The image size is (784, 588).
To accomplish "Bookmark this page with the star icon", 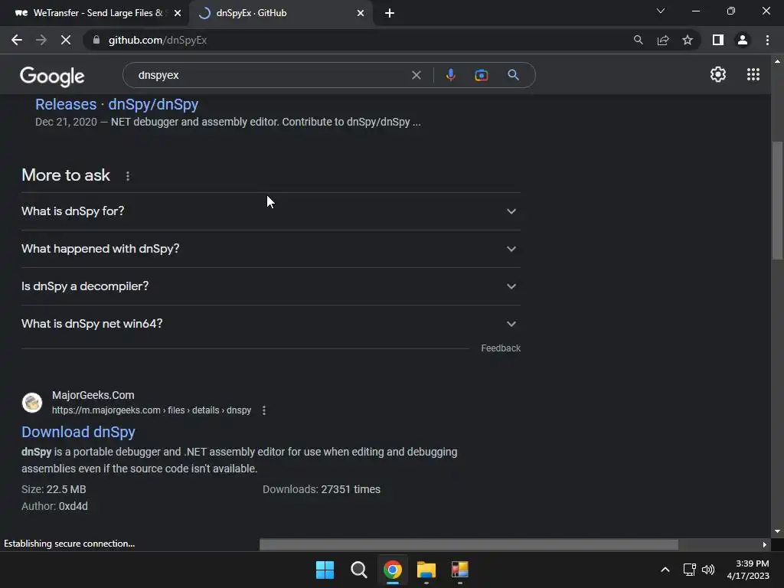I will [688, 40].
